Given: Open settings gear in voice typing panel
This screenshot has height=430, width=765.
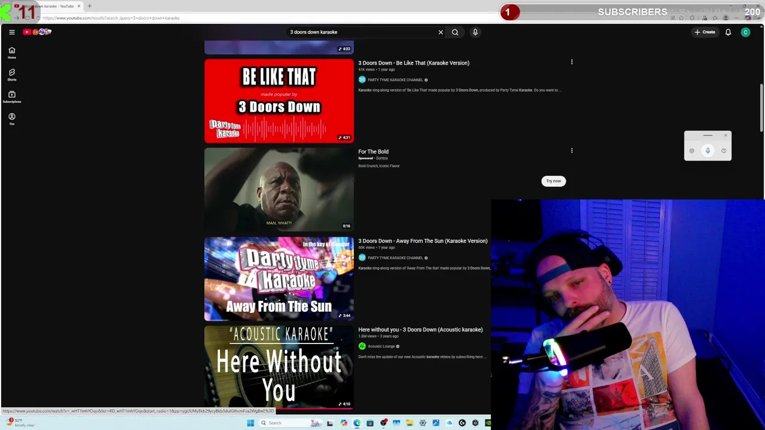Looking at the screenshot, I should [x=691, y=150].
